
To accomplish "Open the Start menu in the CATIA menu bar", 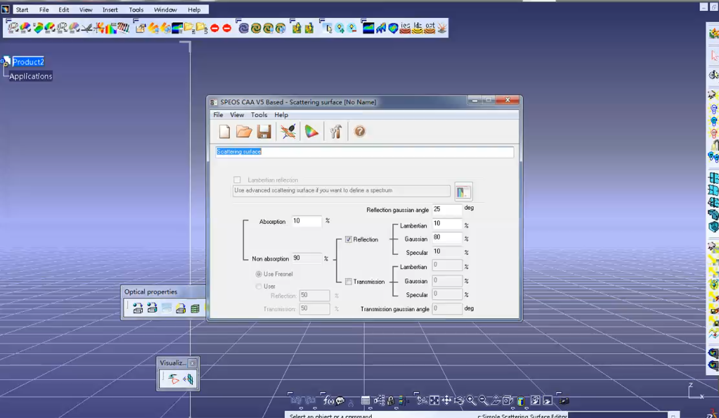I will pyautogui.click(x=22, y=10).
